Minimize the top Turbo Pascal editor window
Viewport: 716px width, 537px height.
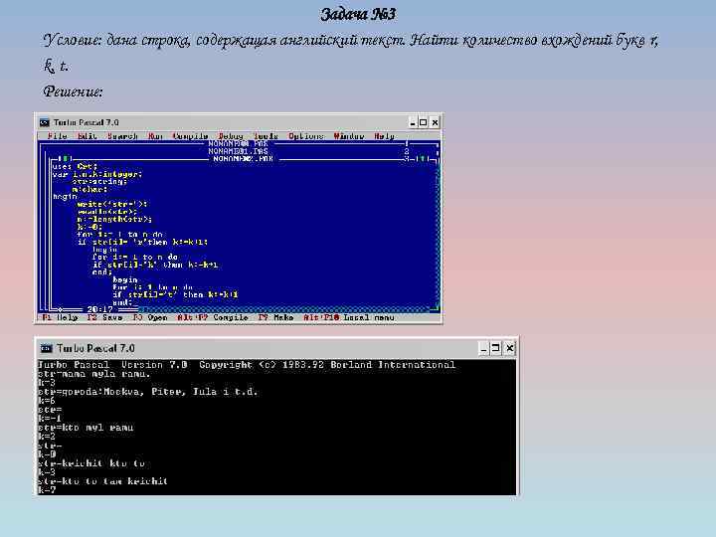pos(413,122)
